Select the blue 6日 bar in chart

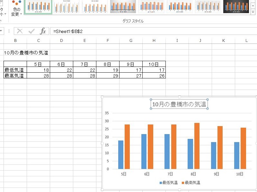pos(144,151)
